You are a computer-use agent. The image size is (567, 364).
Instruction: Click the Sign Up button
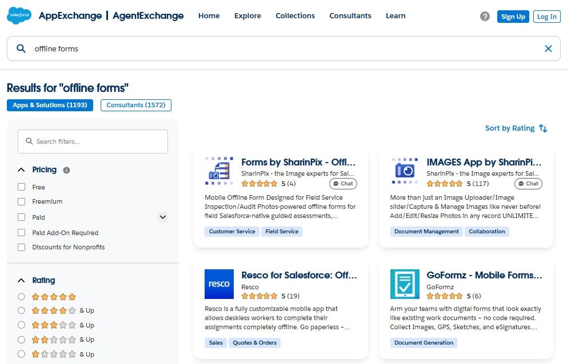click(x=513, y=17)
